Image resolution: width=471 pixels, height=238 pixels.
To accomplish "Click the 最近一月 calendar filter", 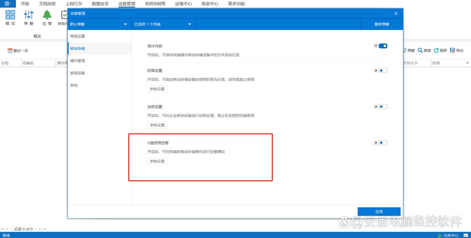I will pyautogui.click(x=18, y=50).
